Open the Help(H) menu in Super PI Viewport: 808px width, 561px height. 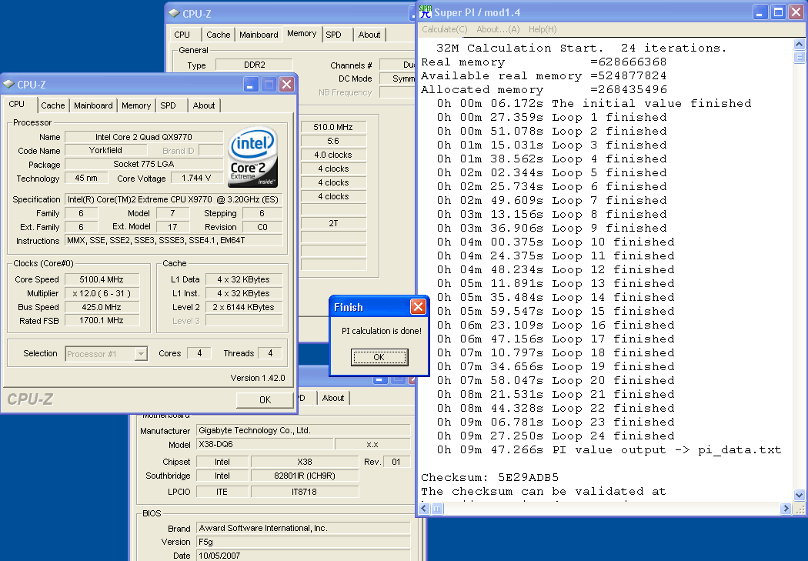(x=543, y=29)
